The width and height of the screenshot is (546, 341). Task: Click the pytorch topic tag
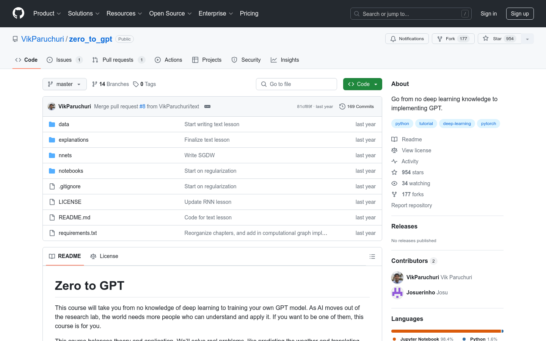(488, 124)
